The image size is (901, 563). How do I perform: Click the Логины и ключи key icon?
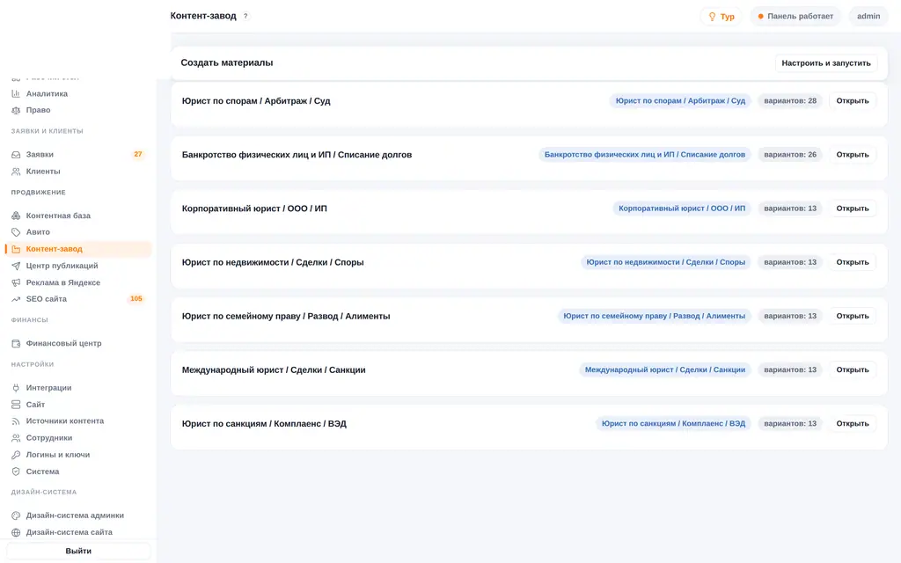click(x=16, y=455)
